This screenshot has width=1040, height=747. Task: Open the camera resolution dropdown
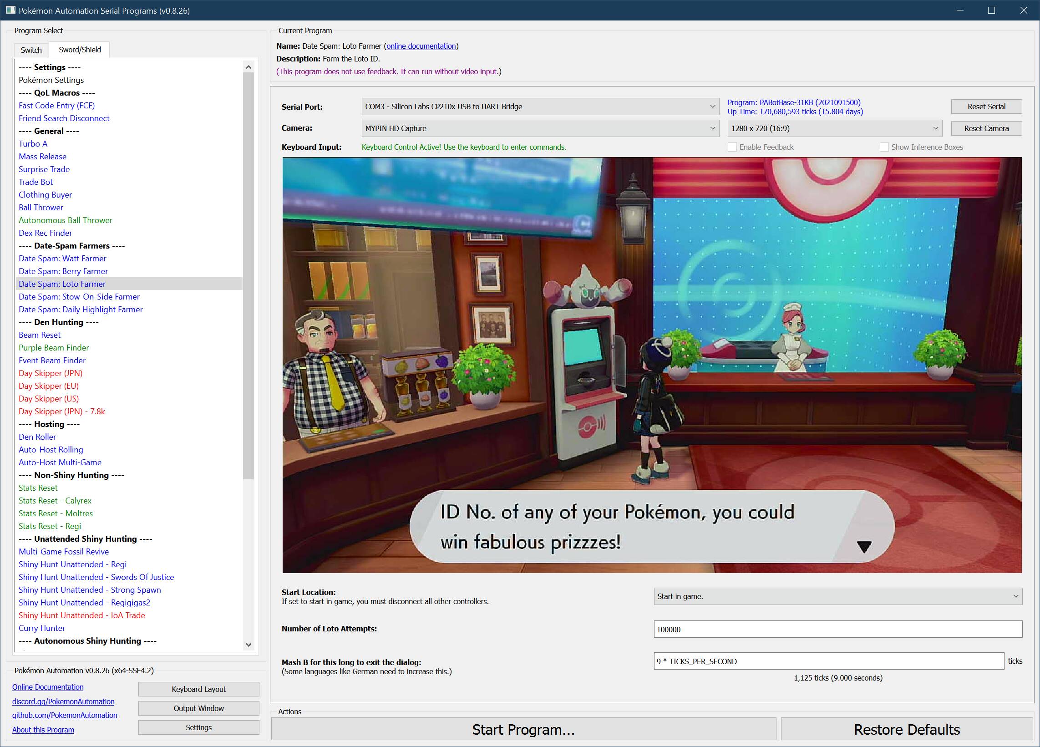pyautogui.click(x=834, y=128)
